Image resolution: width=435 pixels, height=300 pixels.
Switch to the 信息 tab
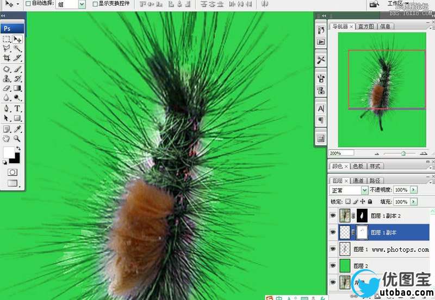click(386, 26)
